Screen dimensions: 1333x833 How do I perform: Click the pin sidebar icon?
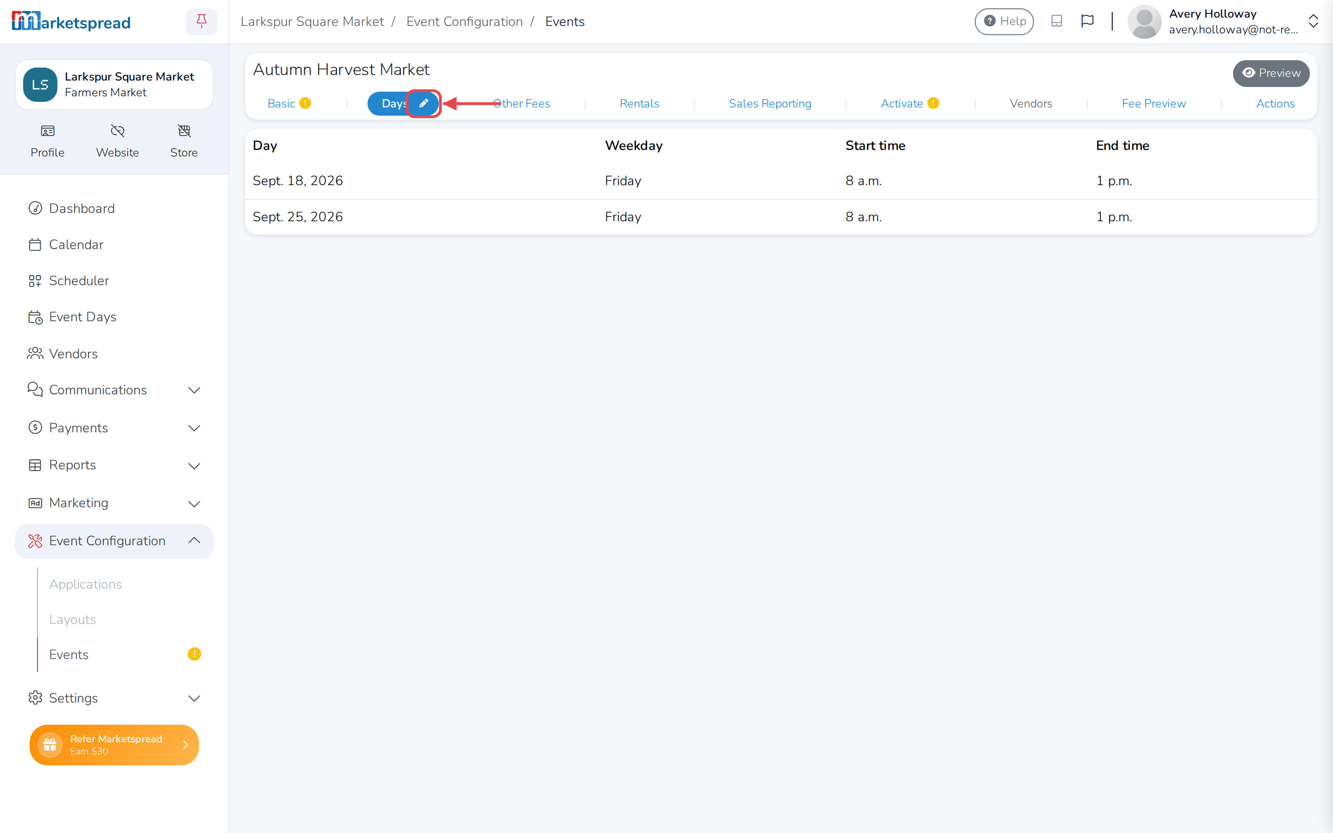(x=202, y=21)
